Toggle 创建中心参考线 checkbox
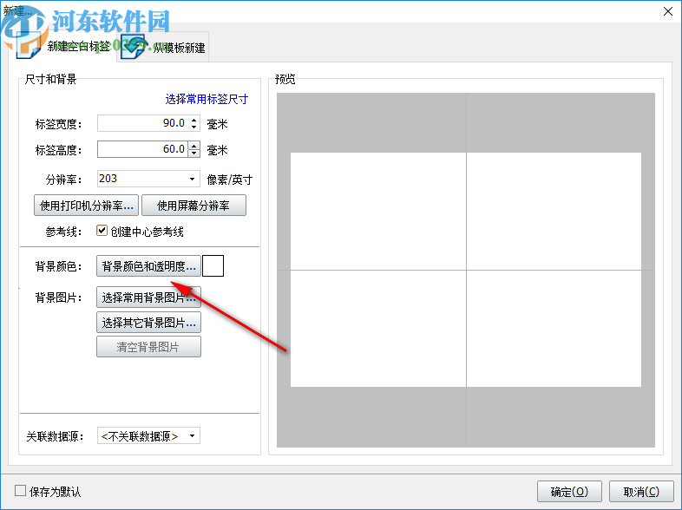 pyautogui.click(x=102, y=231)
